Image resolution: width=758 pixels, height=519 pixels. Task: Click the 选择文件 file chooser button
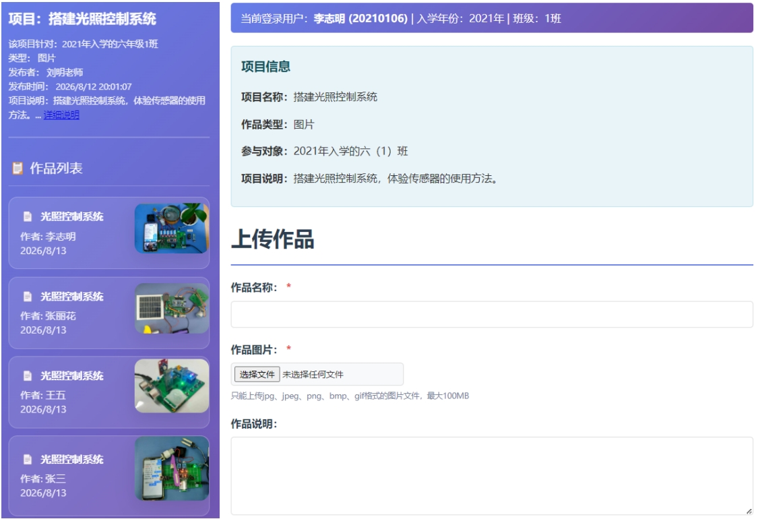tap(257, 374)
